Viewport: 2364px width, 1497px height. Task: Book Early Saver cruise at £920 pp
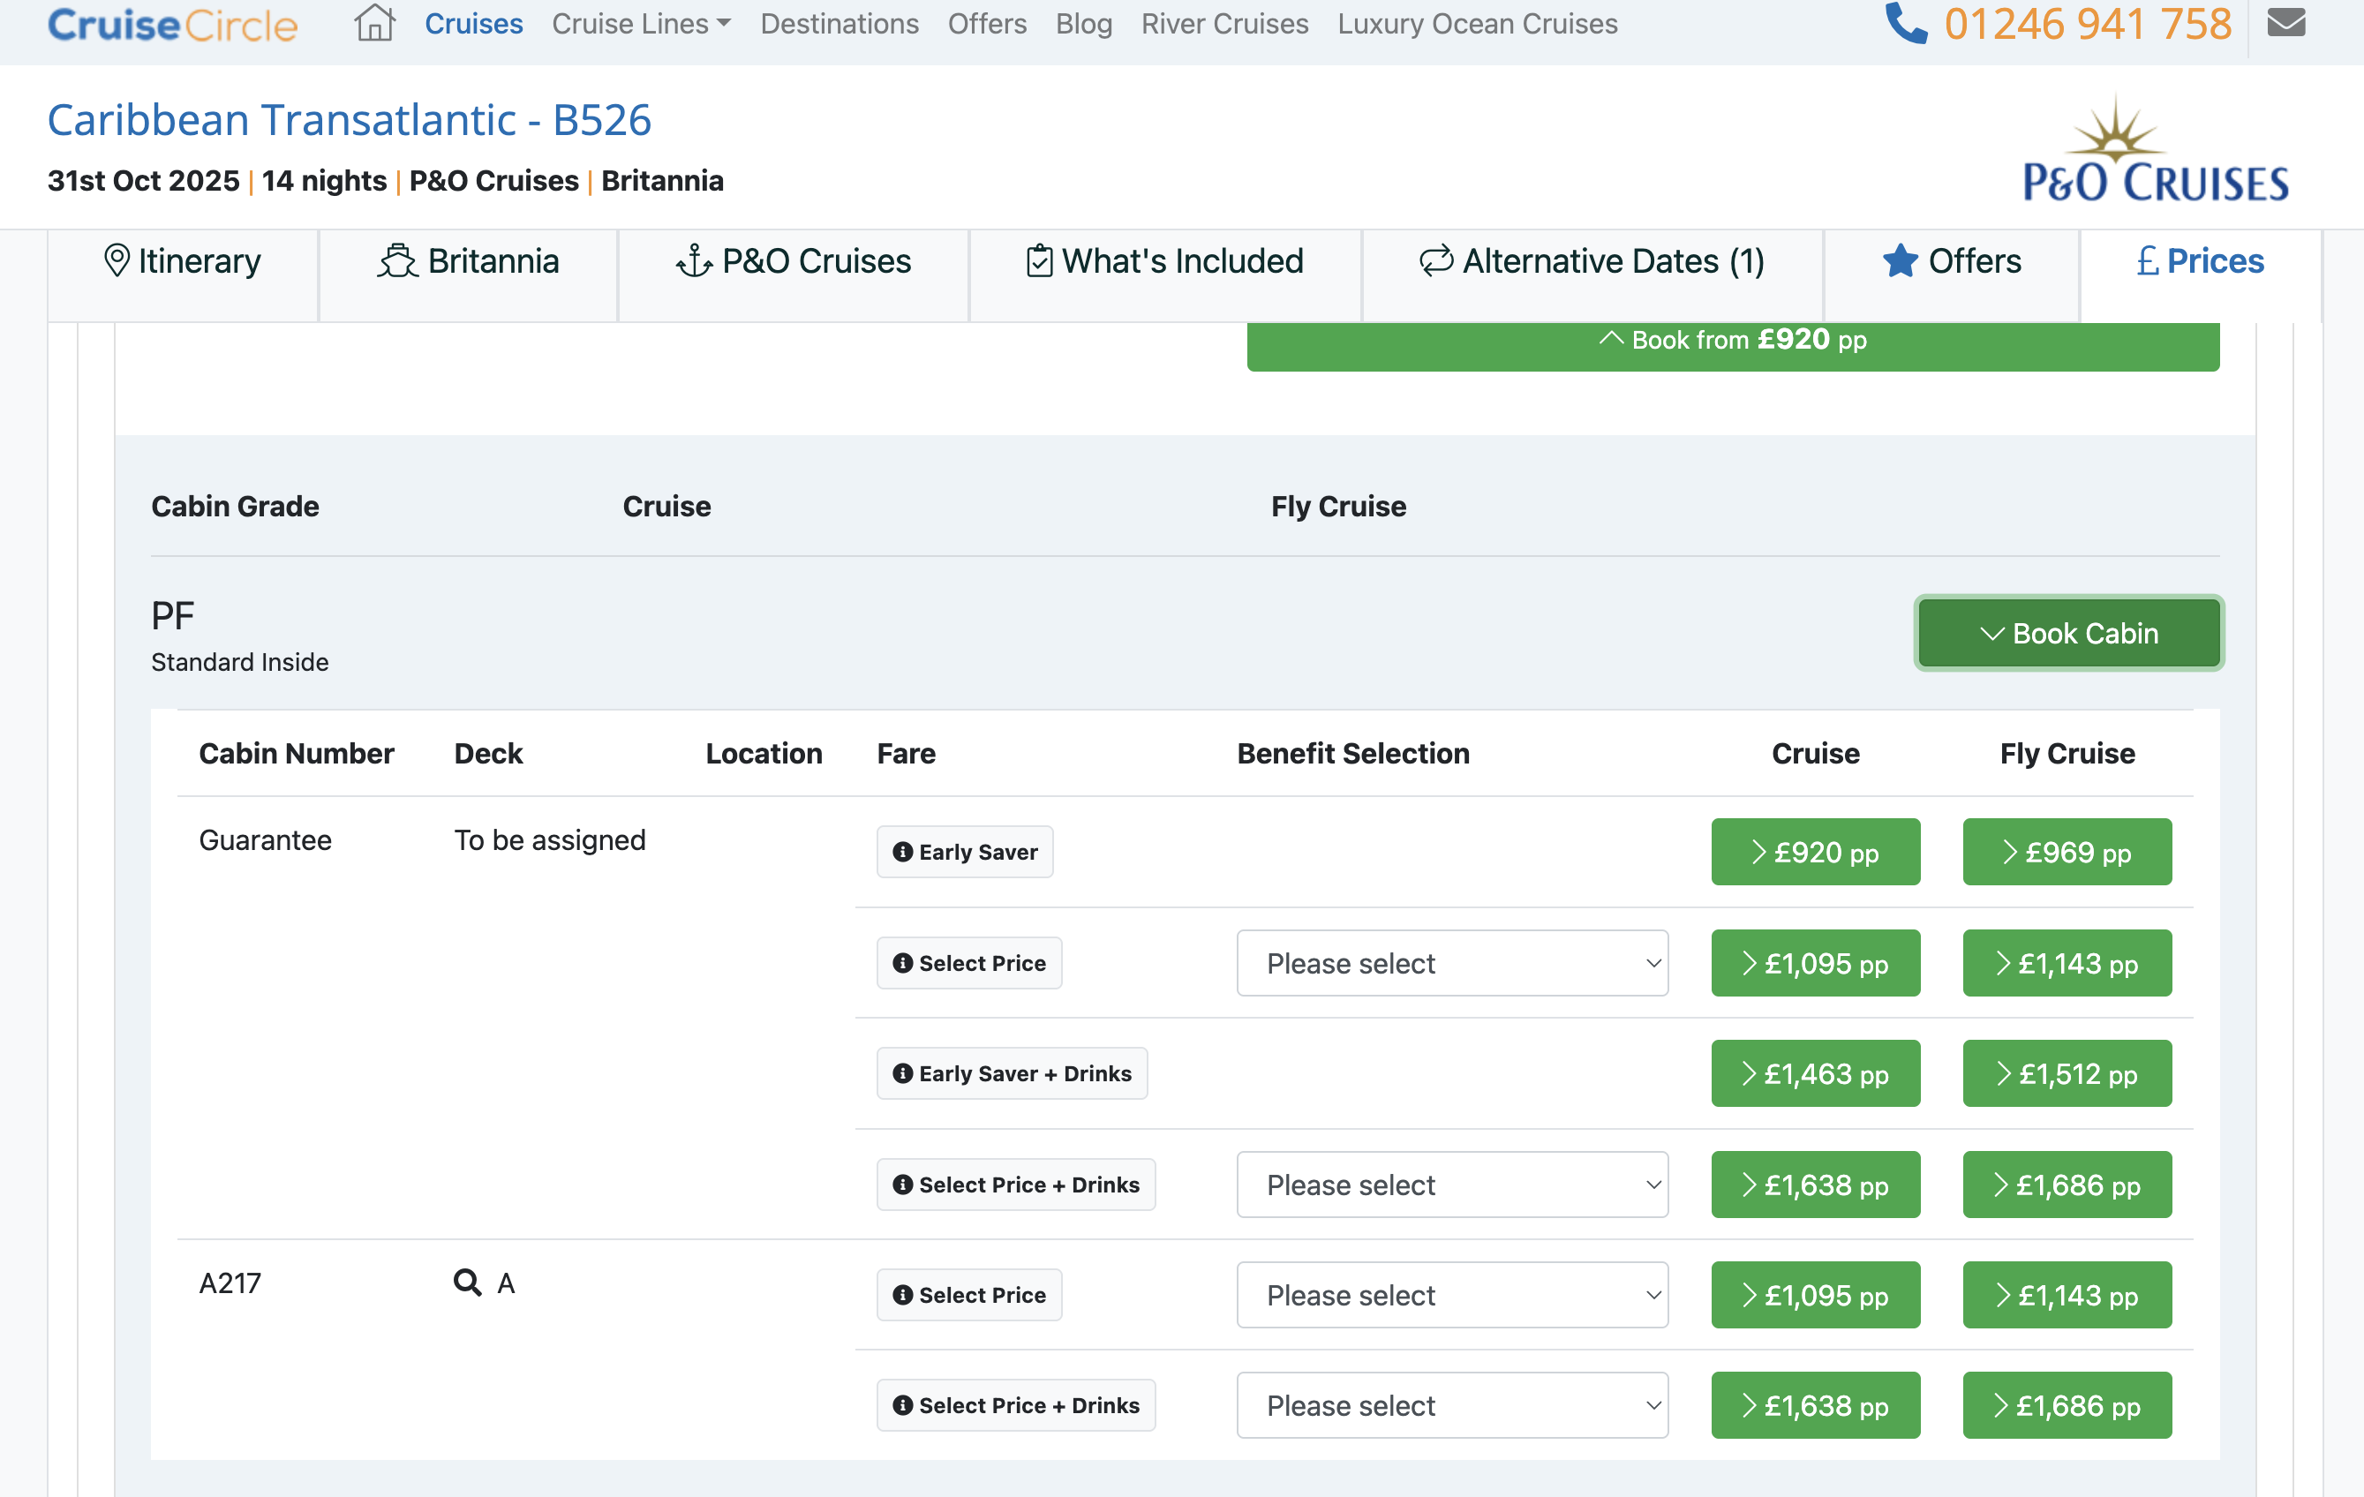(x=1815, y=851)
